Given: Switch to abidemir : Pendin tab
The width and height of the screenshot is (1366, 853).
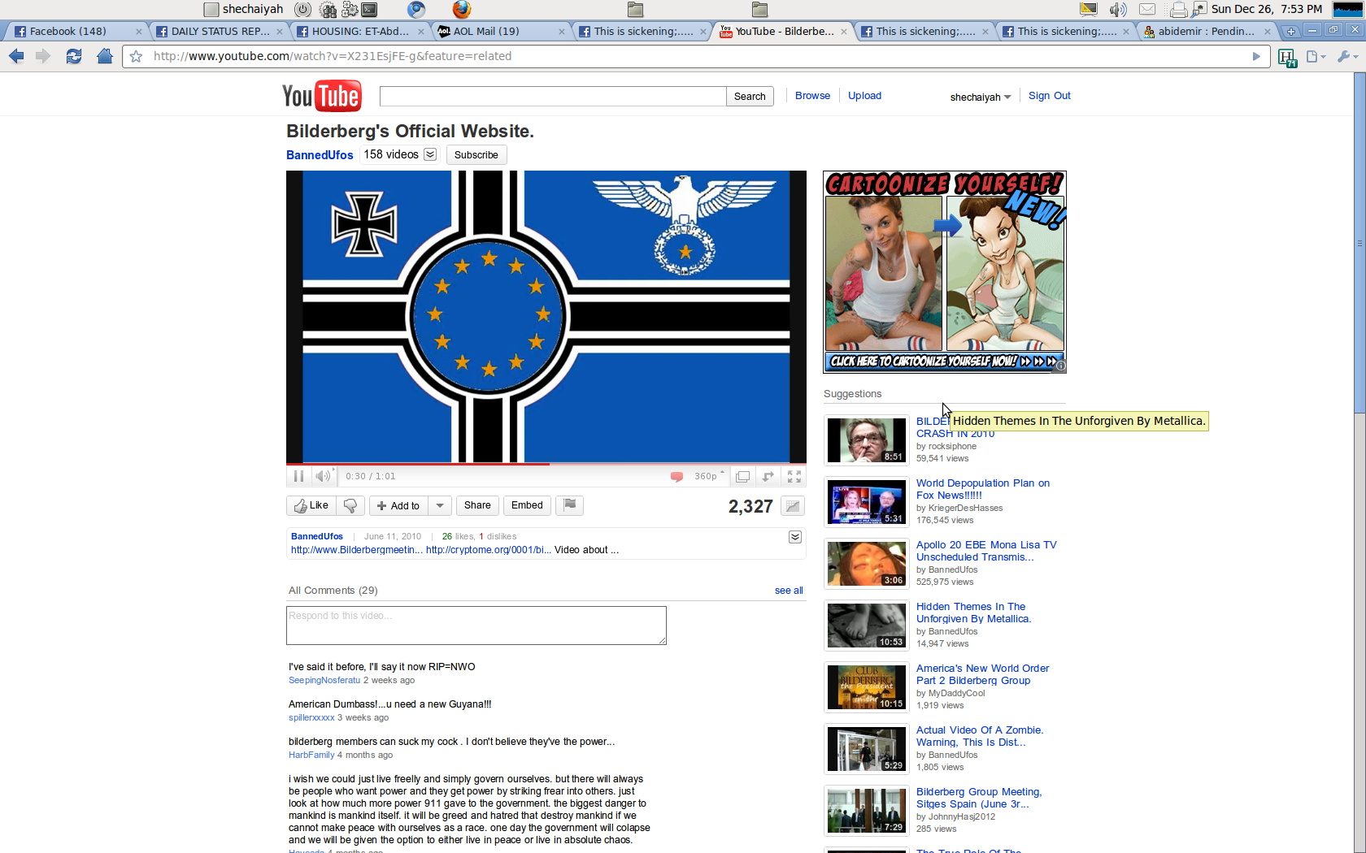Looking at the screenshot, I should (1206, 31).
